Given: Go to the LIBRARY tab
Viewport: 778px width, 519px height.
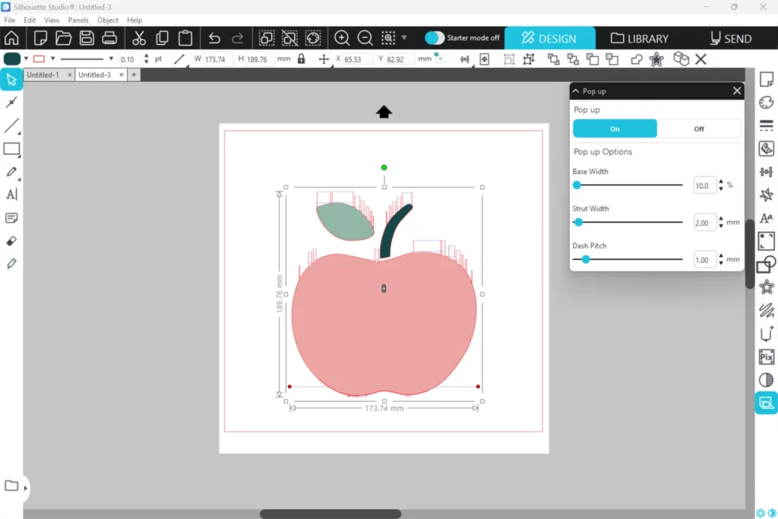Looking at the screenshot, I should (x=640, y=38).
